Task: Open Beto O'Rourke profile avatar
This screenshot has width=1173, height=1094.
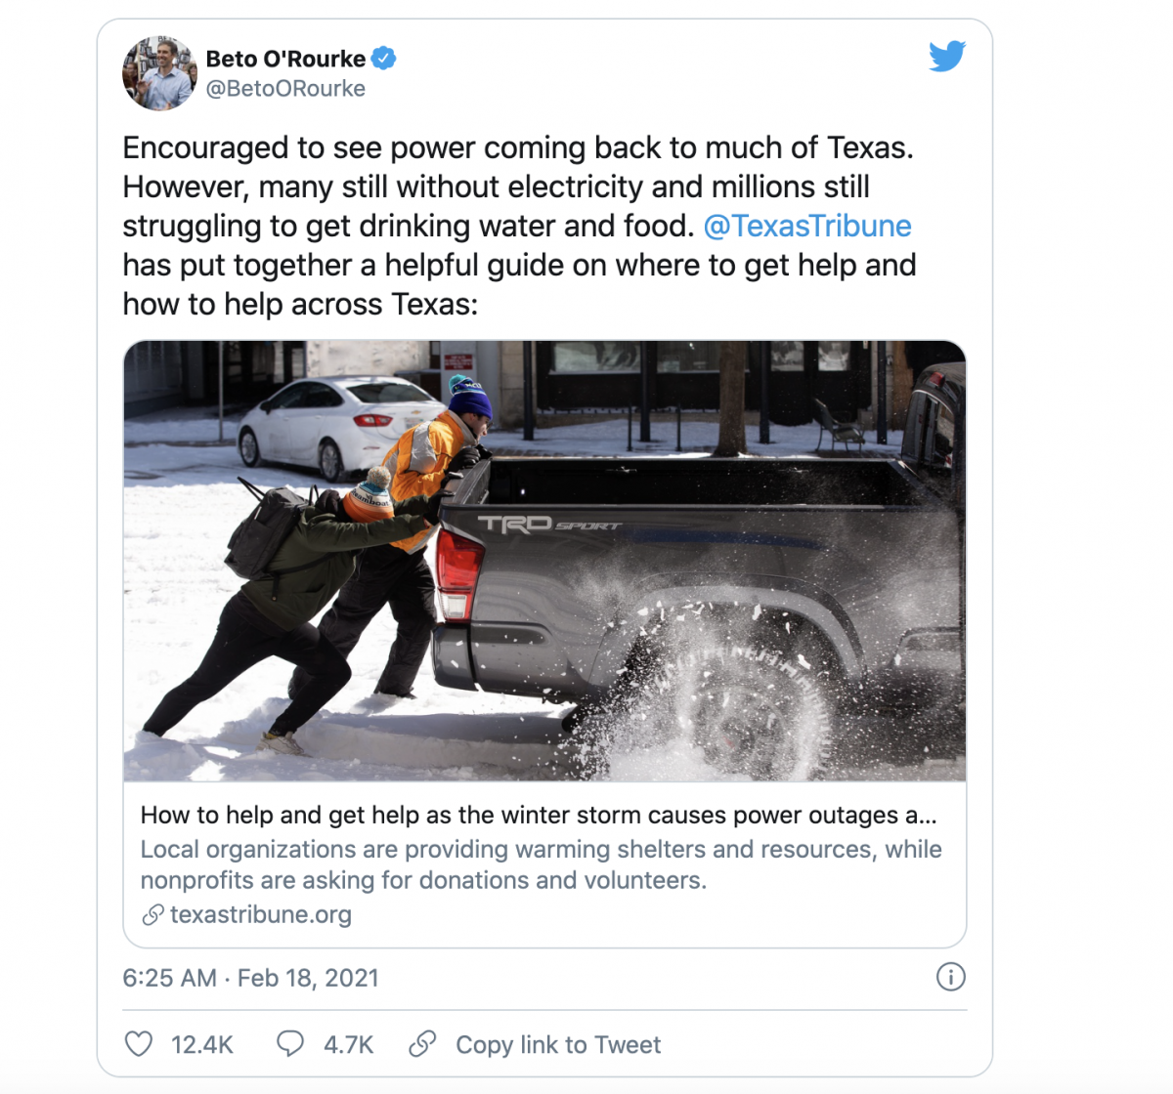Action: (x=159, y=73)
